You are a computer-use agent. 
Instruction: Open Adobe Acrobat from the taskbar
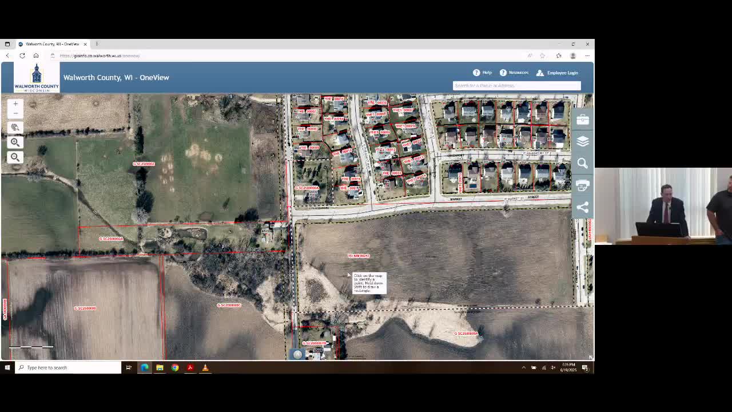point(190,367)
